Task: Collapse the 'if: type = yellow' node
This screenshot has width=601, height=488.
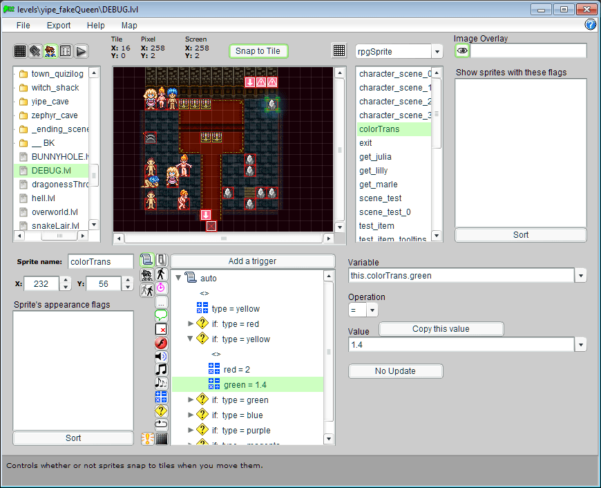Action: point(191,339)
